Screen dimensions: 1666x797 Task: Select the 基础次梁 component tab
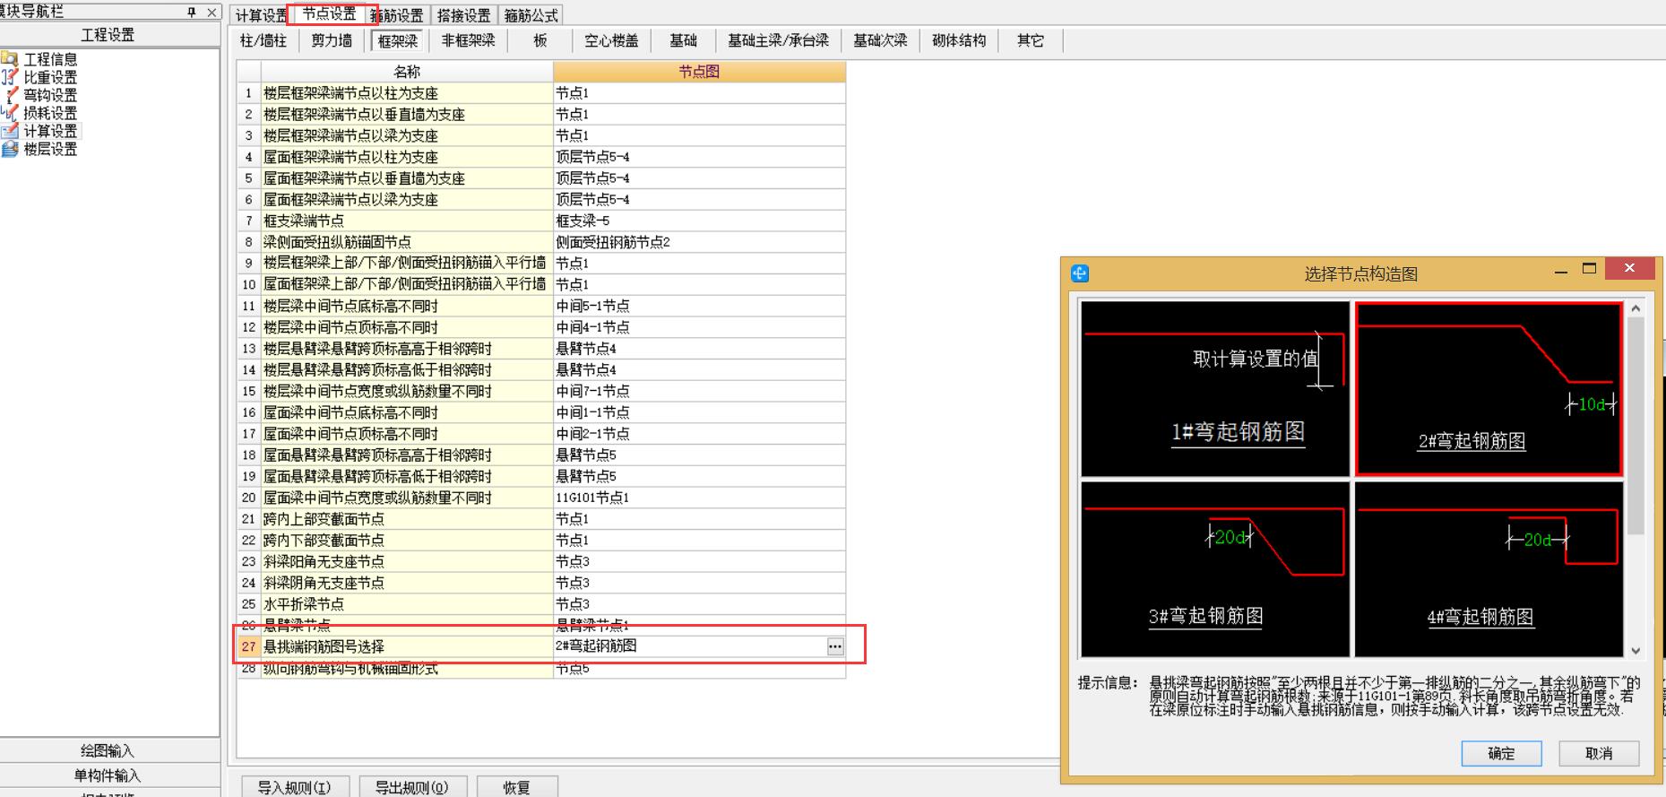click(x=880, y=41)
